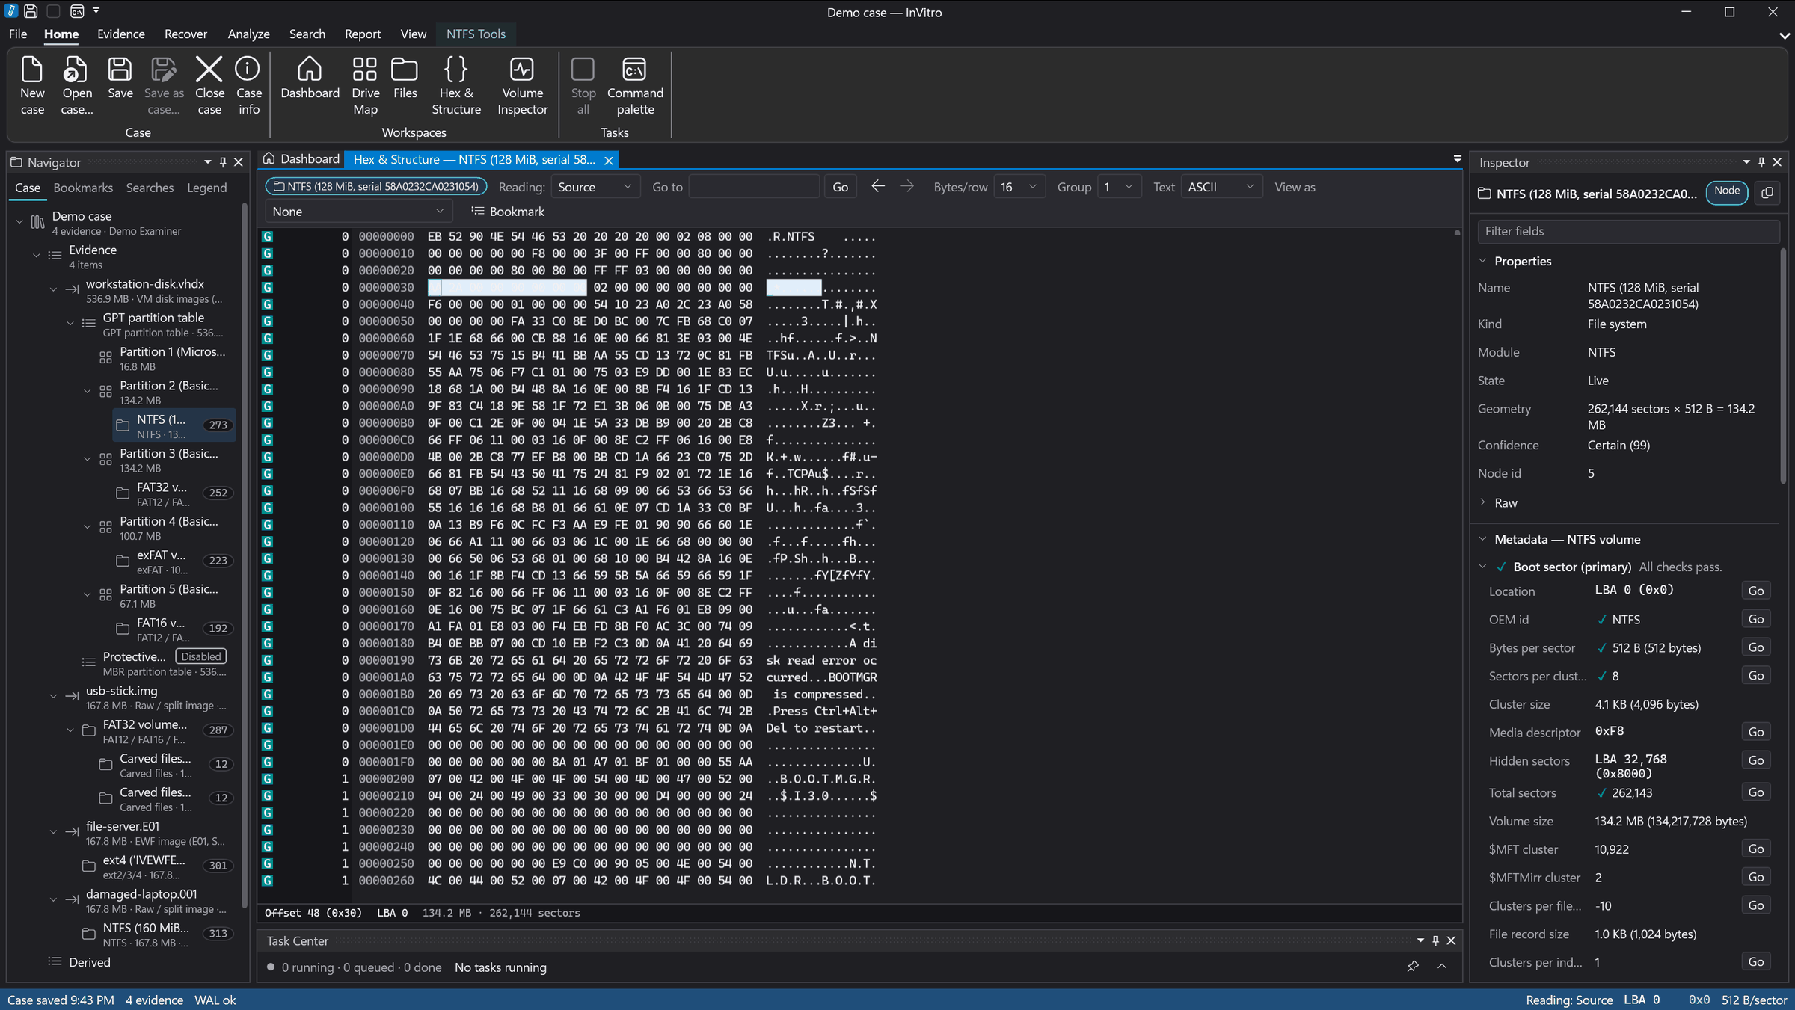This screenshot has width=1795, height=1010.
Task: Click the New case icon
Action: [32, 85]
